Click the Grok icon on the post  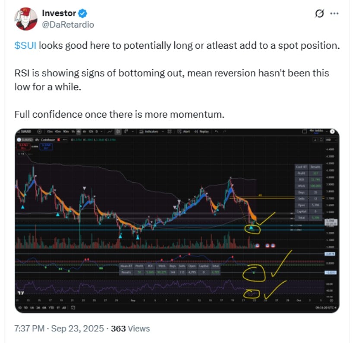[319, 14]
